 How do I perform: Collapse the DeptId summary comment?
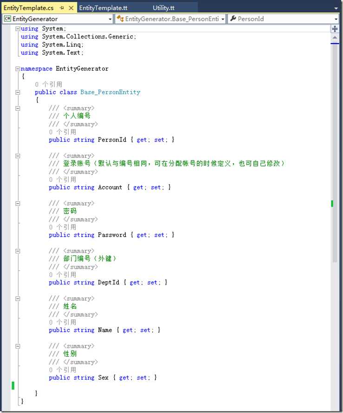tap(18, 251)
